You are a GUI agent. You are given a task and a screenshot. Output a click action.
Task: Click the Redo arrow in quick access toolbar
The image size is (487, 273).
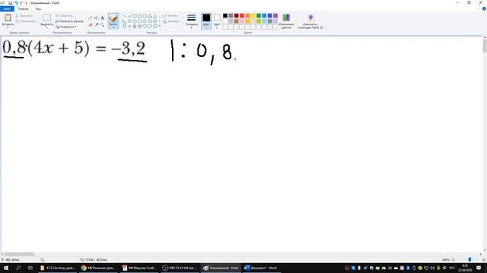tap(21, 3)
